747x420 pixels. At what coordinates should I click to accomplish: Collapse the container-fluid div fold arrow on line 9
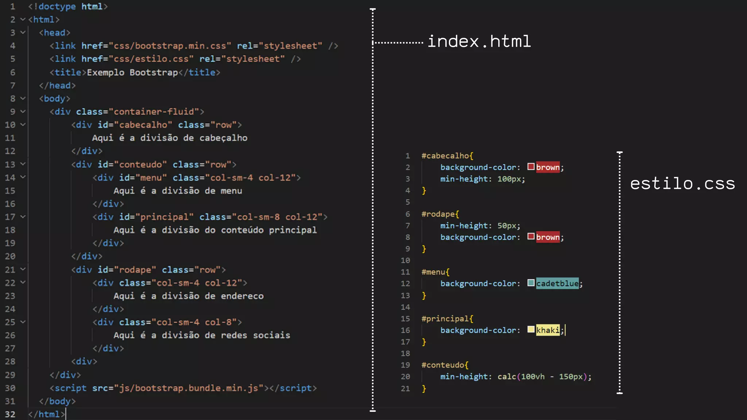23,112
